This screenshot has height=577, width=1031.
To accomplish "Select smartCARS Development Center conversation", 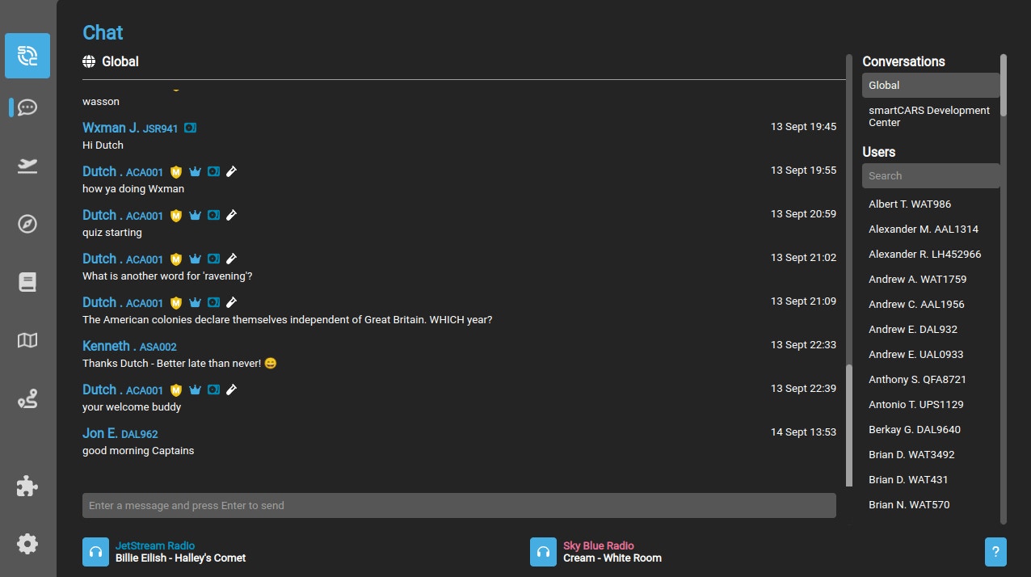I will coord(929,116).
